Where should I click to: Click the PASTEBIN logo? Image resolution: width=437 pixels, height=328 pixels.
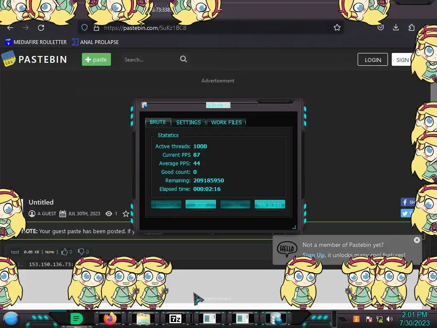pos(35,59)
